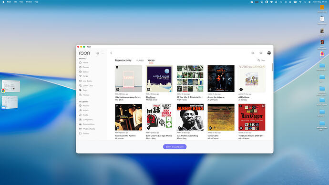Open The 1975 artist link
Screen dimensions: 329x185
[119, 100]
